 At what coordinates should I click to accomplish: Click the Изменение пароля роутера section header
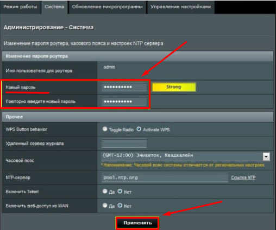click(137, 56)
